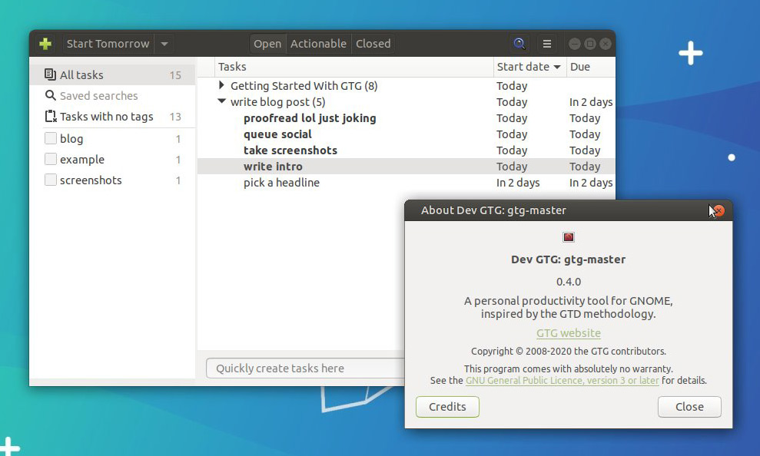The width and height of the screenshot is (760, 456).
Task: Toggle the screenshots tag checkbox
Action: (51, 180)
